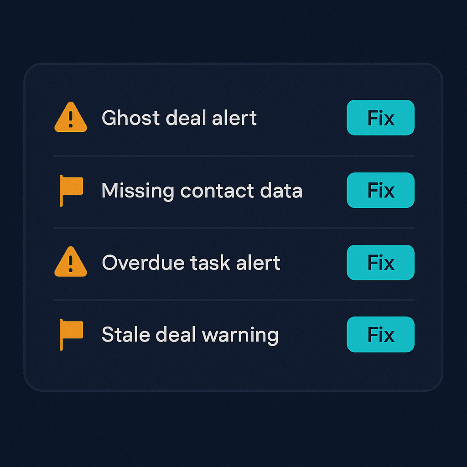This screenshot has width=467, height=467.
Task: Fix the Ghost deal alert
Action: click(x=380, y=118)
